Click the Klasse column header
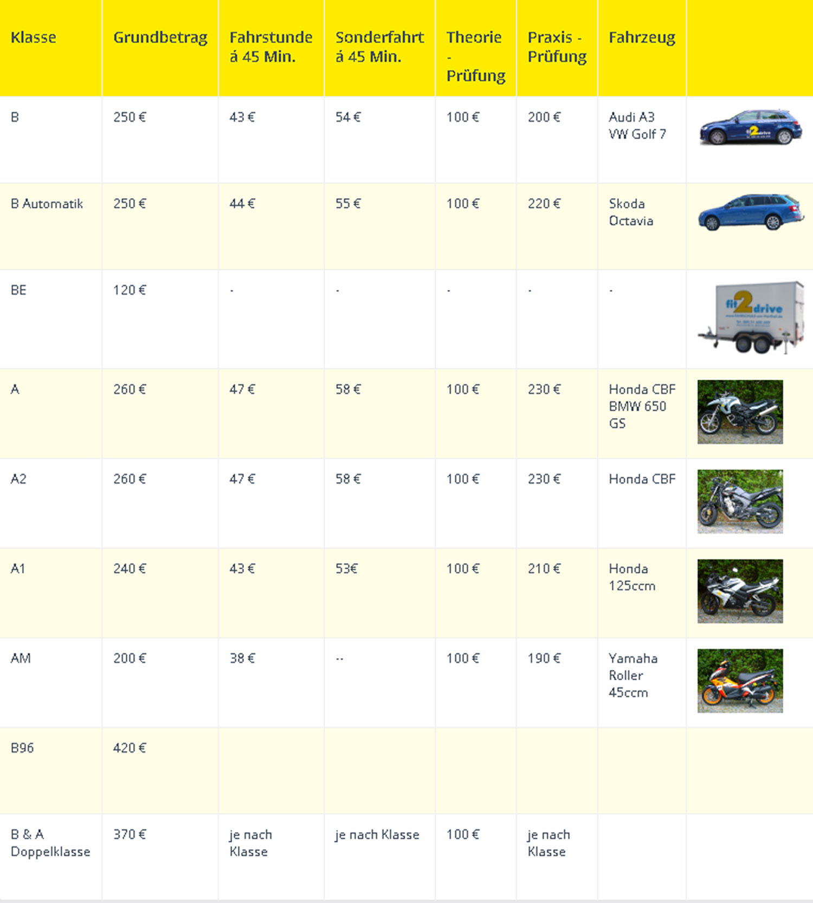 coord(34,37)
